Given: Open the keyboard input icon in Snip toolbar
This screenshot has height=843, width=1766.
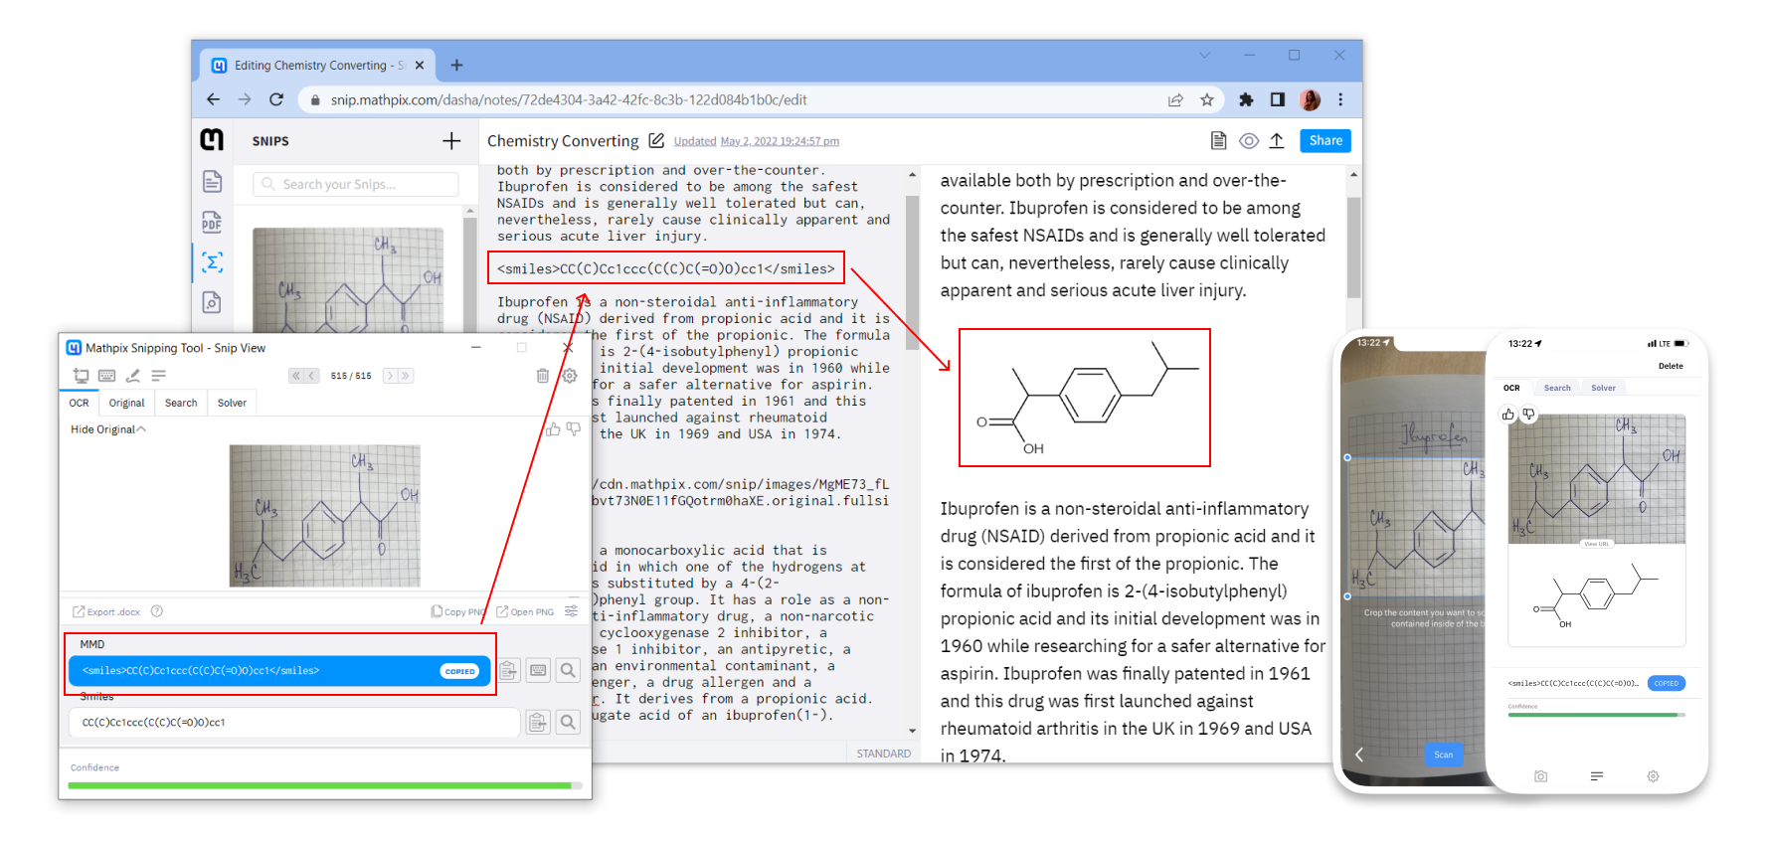Looking at the screenshot, I should coord(107,376).
